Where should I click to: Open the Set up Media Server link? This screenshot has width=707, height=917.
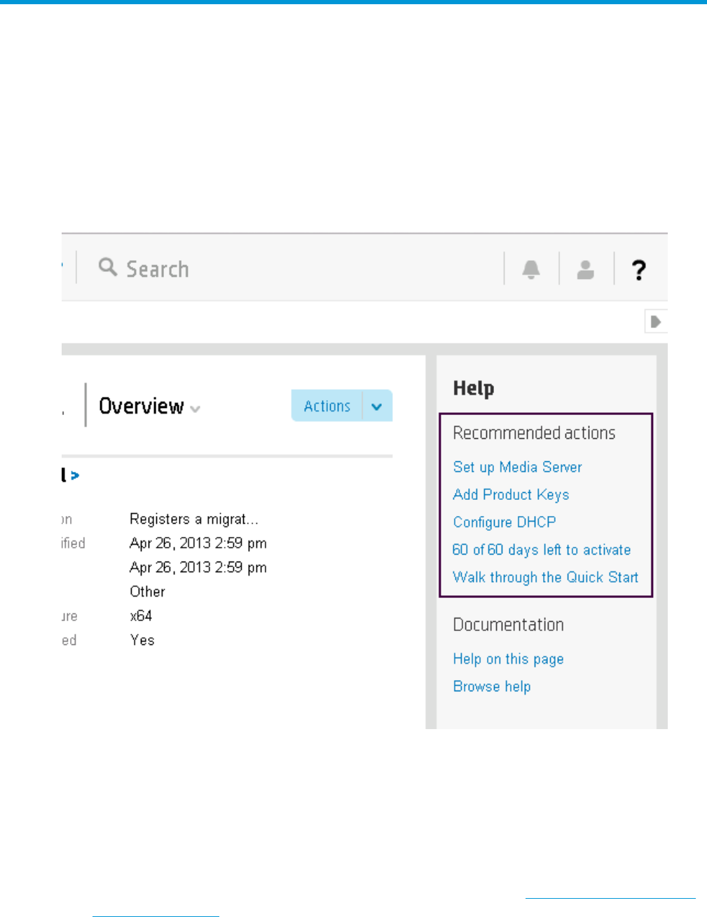click(x=517, y=467)
